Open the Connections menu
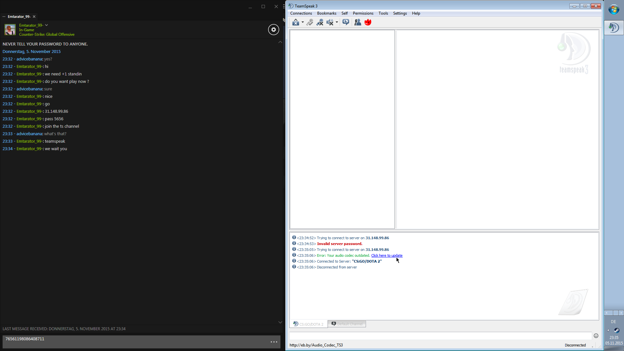The height and width of the screenshot is (351, 624). pos(301,13)
